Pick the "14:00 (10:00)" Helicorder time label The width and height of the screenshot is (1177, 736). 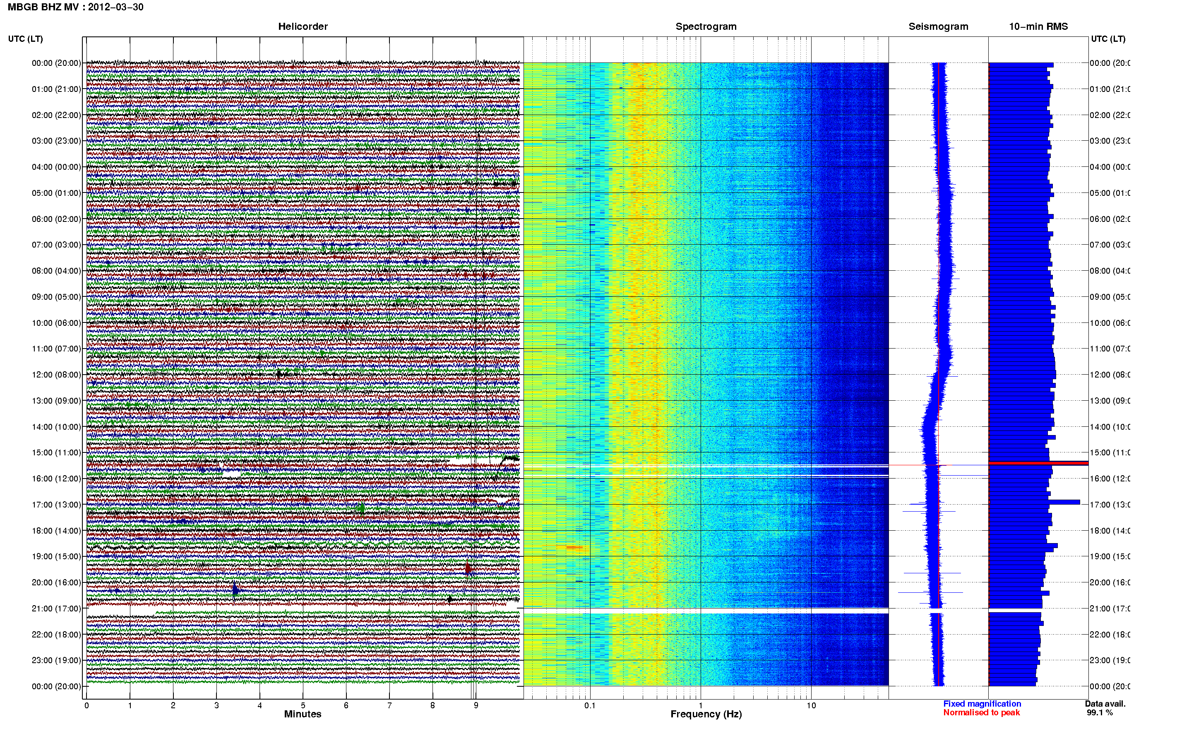[x=56, y=427]
